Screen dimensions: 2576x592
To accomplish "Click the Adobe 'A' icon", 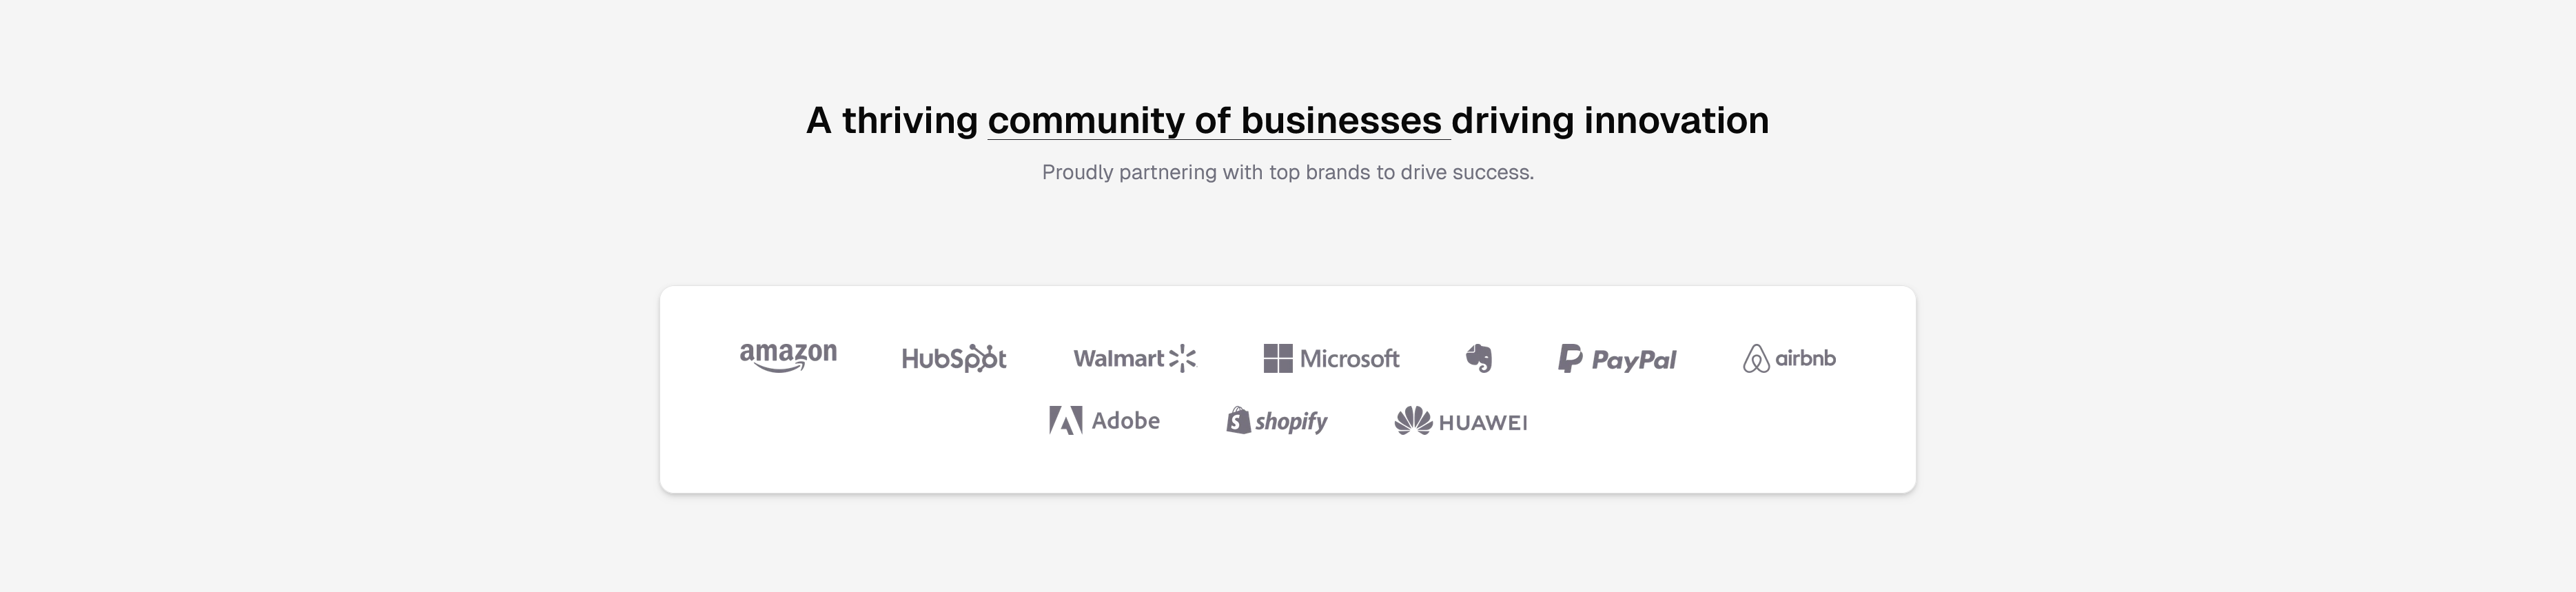I will [x=1065, y=420].
